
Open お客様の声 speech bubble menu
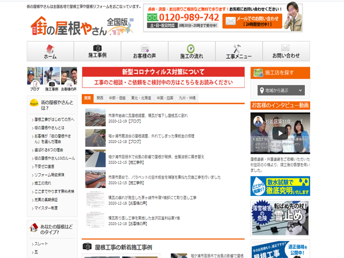point(145,51)
